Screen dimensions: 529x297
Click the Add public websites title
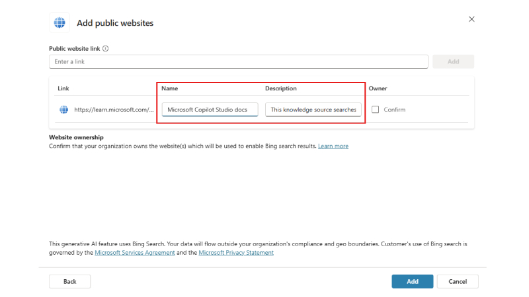tap(115, 23)
